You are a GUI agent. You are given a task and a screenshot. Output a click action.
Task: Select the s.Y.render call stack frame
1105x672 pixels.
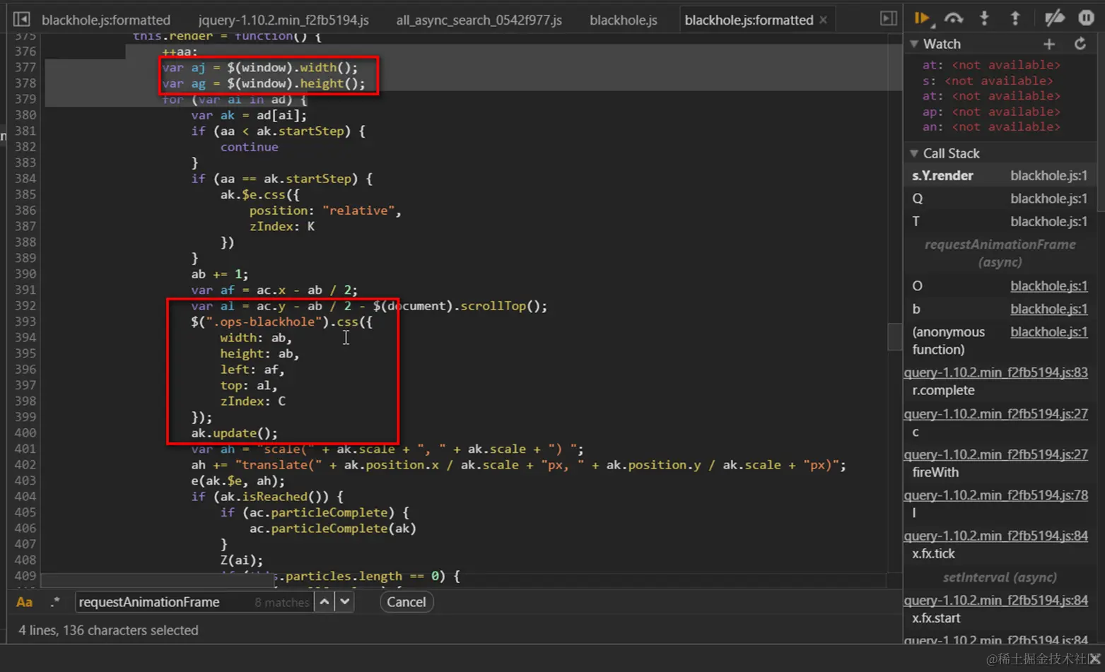[x=1000, y=176]
